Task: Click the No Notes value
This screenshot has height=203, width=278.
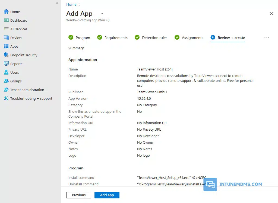Action: (144, 149)
